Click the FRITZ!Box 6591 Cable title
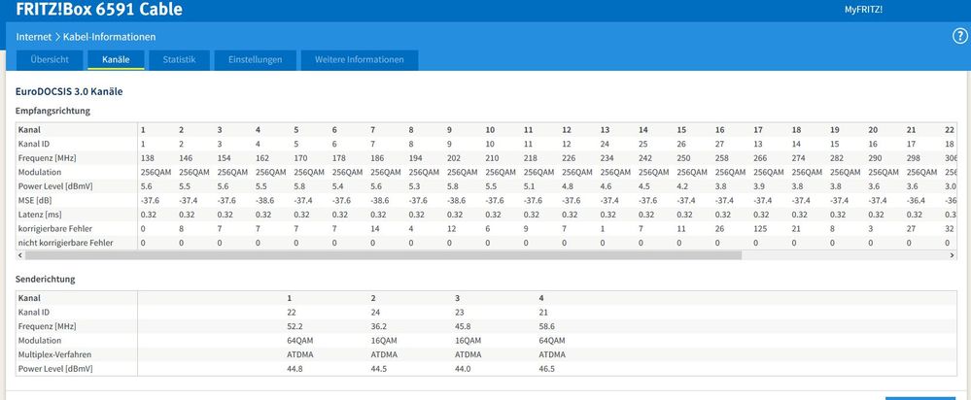This screenshot has height=400, width=971. click(99, 10)
